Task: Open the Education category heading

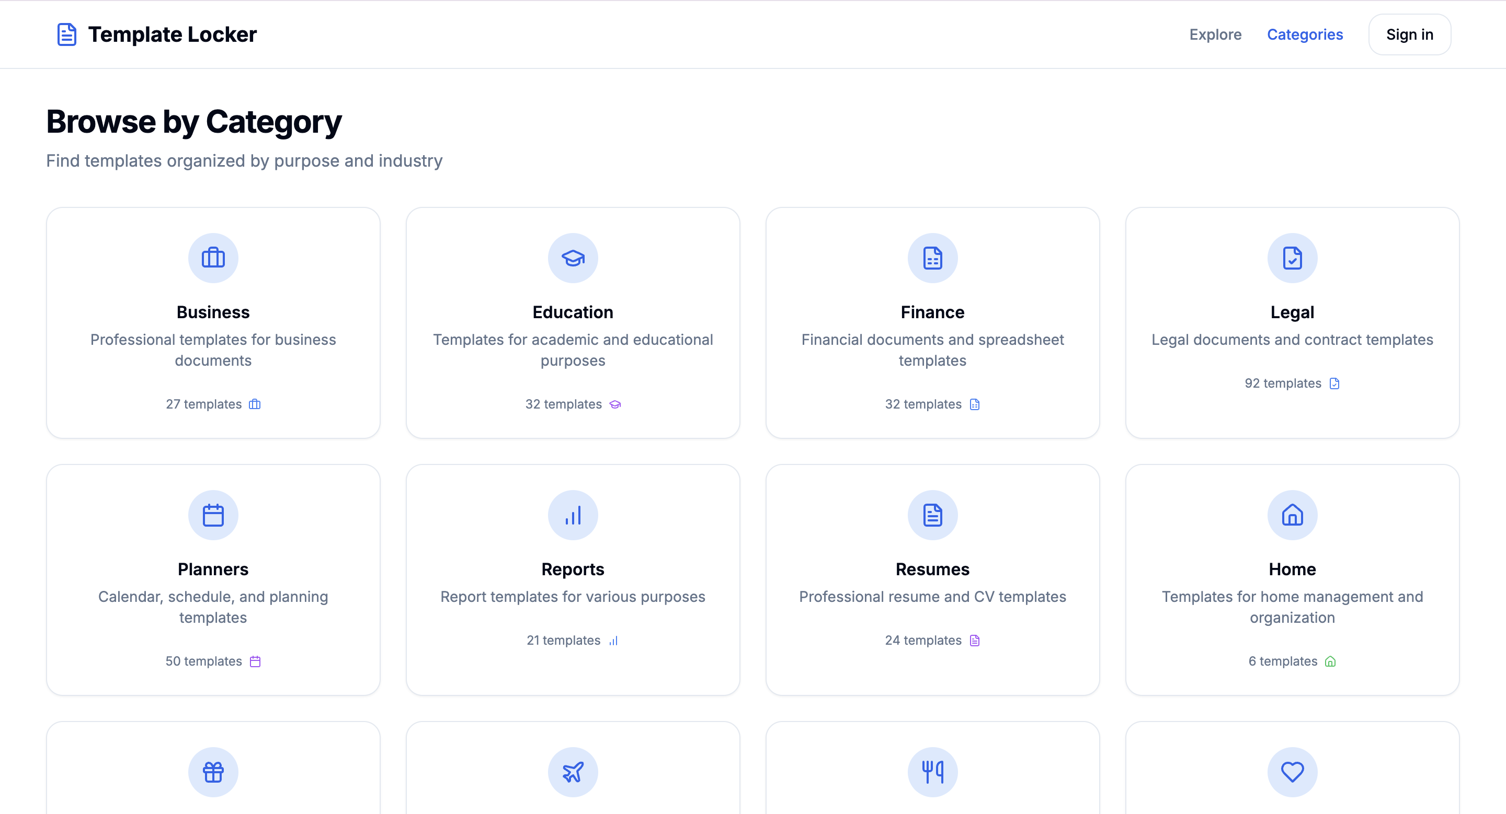Action: [x=573, y=312]
